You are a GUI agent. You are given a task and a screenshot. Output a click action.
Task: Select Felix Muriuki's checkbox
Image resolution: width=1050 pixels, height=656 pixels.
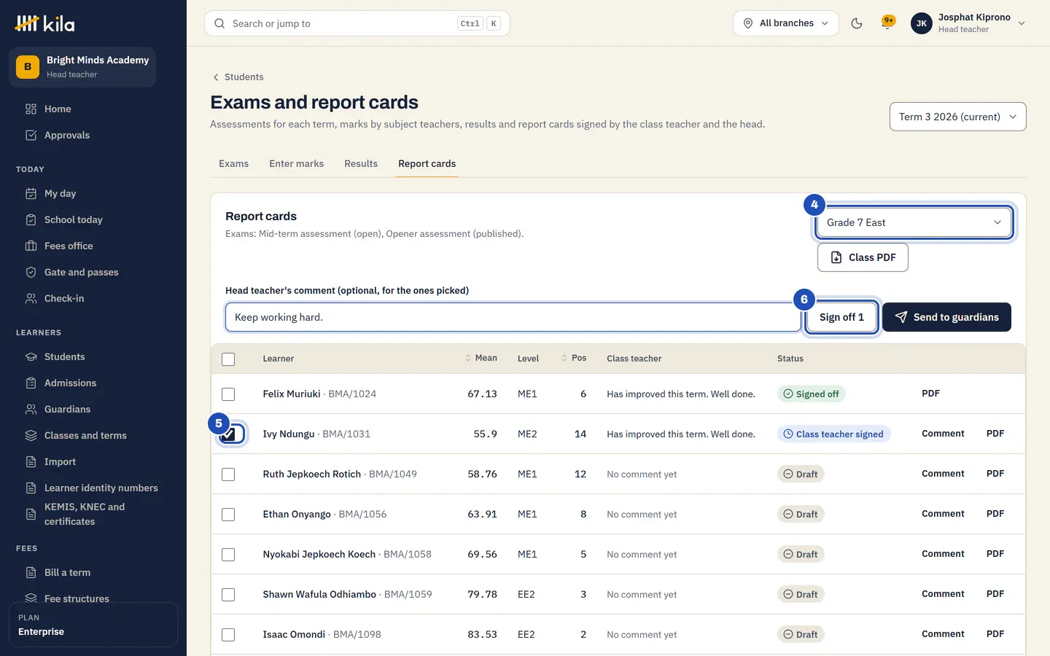pos(228,394)
